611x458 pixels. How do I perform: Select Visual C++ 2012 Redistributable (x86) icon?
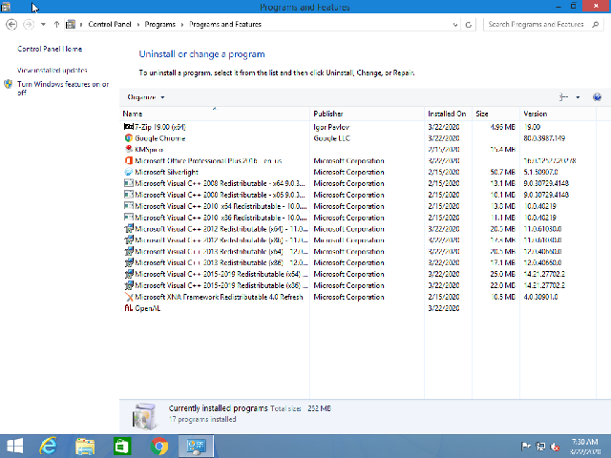click(x=129, y=240)
